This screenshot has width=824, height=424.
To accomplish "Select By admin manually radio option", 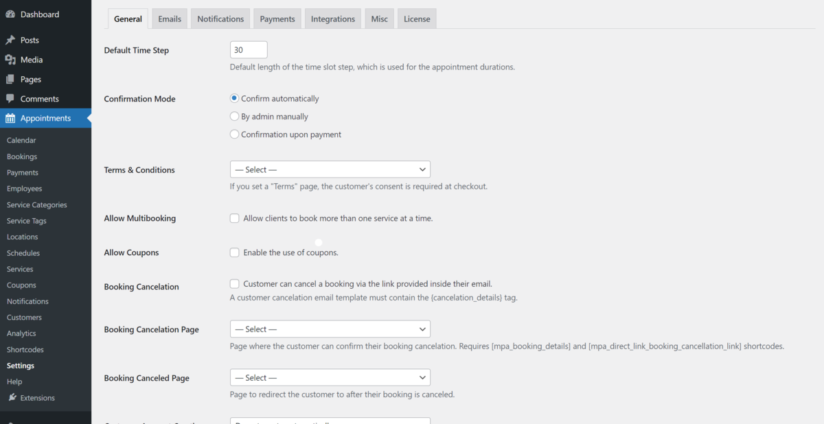I will (234, 117).
